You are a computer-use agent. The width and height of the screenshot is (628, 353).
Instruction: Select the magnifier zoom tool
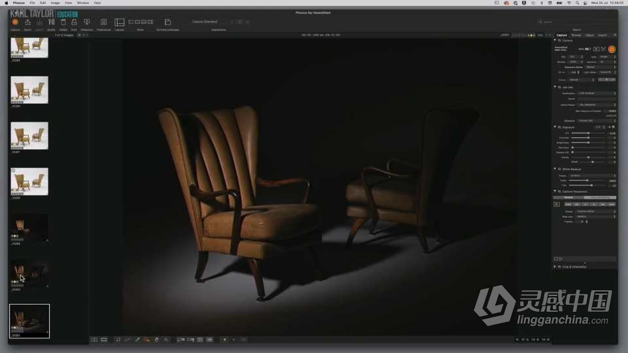(166, 339)
